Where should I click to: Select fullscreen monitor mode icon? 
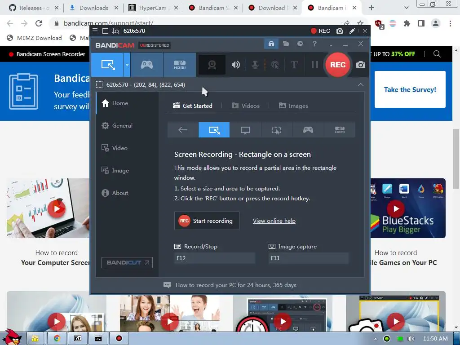coord(245,130)
